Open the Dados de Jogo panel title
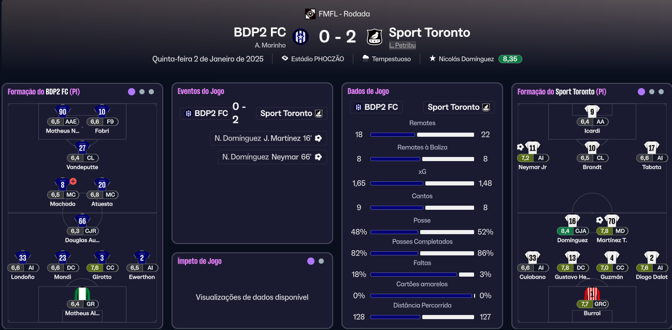Viewport: 672px width, 330px height. 368,91
